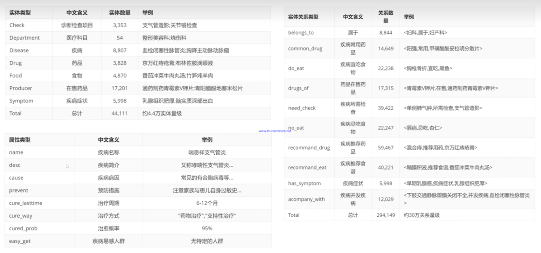Click the "实体关系类型" column header

tap(303, 17)
